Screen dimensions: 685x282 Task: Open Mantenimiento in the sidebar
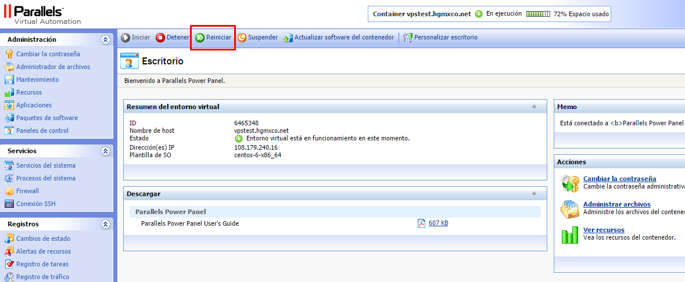click(38, 79)
